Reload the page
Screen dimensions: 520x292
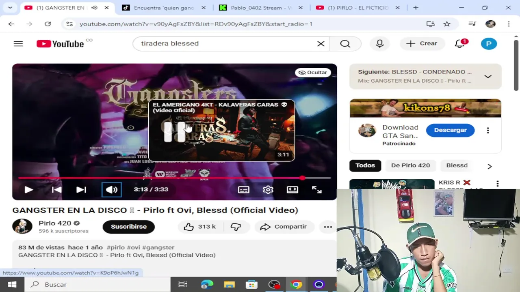click(48, 24)
